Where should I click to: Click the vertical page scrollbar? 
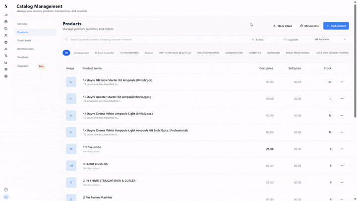pos(355,61)
